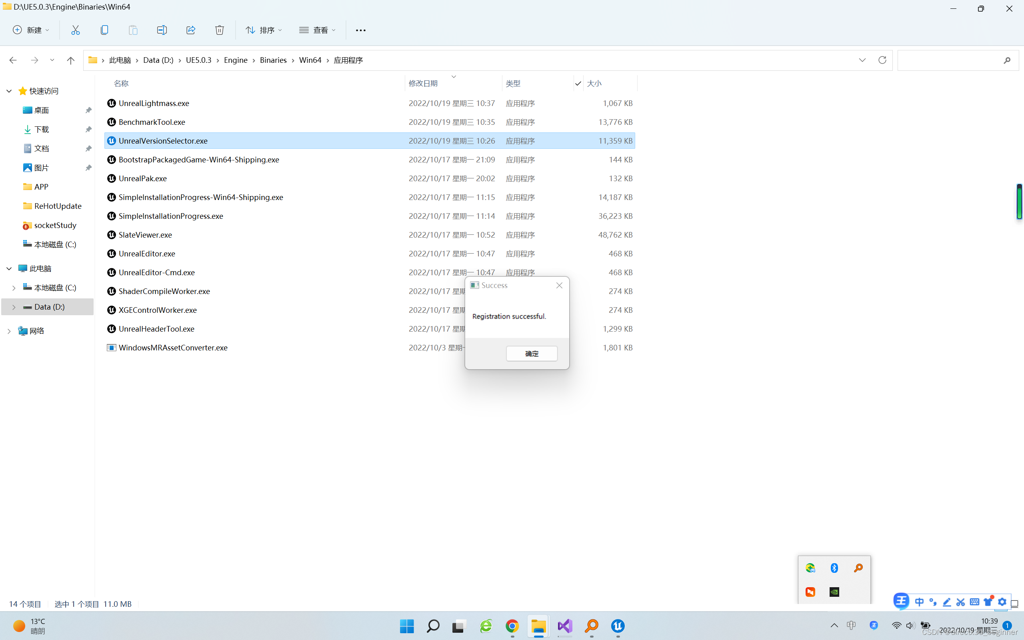The height and width of the screenshot is (640, 1024).
Task: Click the Share icon in toolbar
Action: [190, 30]
